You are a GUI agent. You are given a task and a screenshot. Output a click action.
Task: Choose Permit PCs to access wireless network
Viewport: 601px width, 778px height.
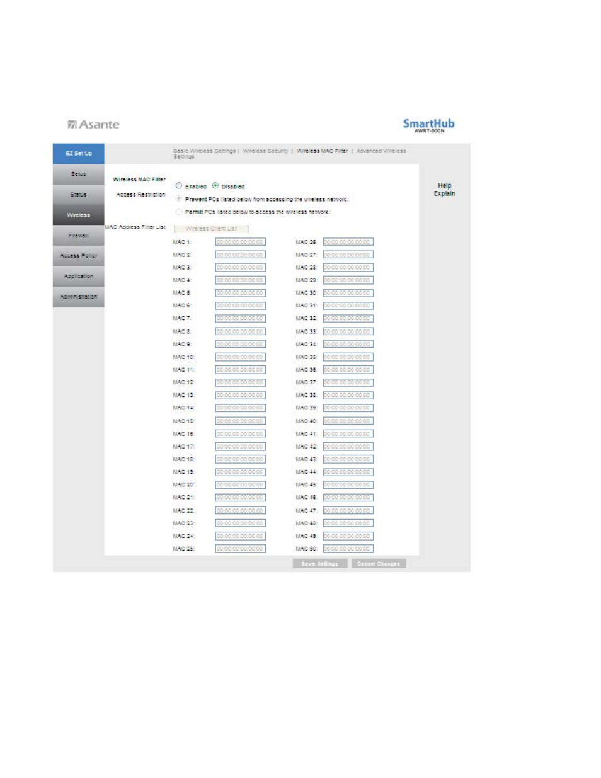click(179, 212)
